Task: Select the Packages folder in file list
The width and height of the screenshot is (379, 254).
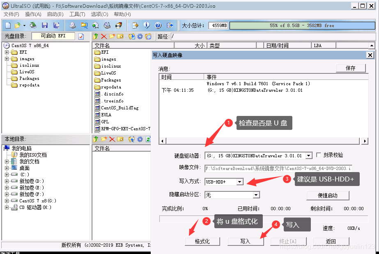Action: click(x=111, y=80)
